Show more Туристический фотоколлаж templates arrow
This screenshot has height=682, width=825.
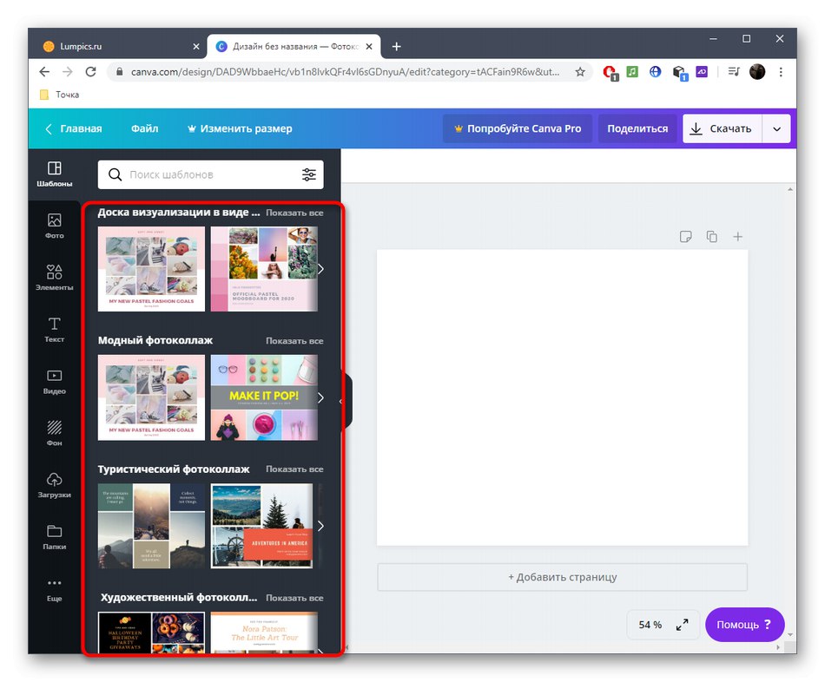click(x=320, y=526)
